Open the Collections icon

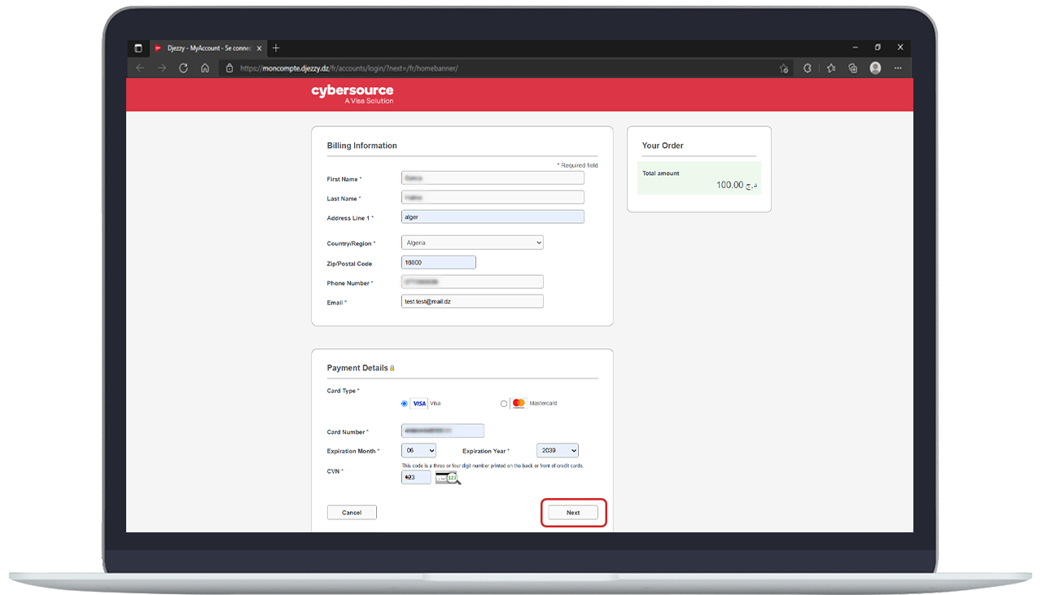(853, 68)
